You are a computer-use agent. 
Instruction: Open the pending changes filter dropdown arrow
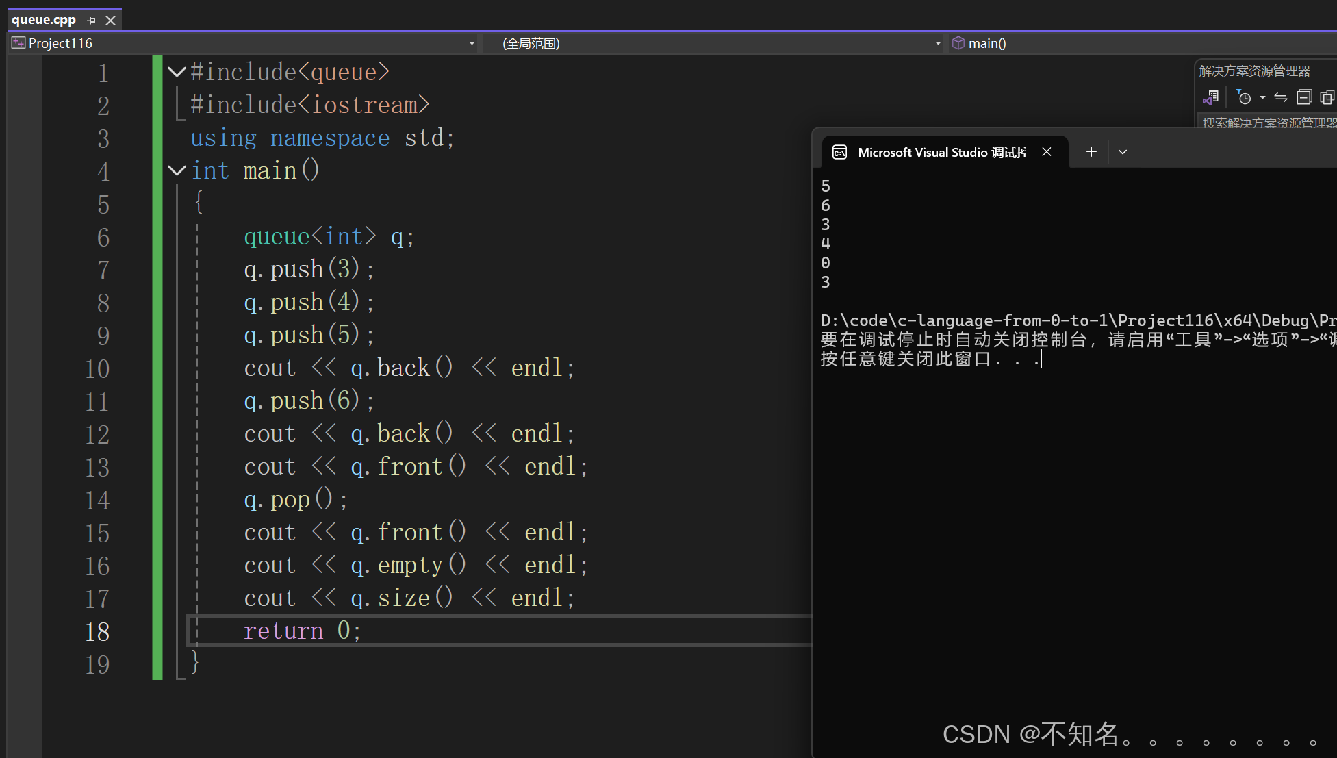click(1262, 97)
